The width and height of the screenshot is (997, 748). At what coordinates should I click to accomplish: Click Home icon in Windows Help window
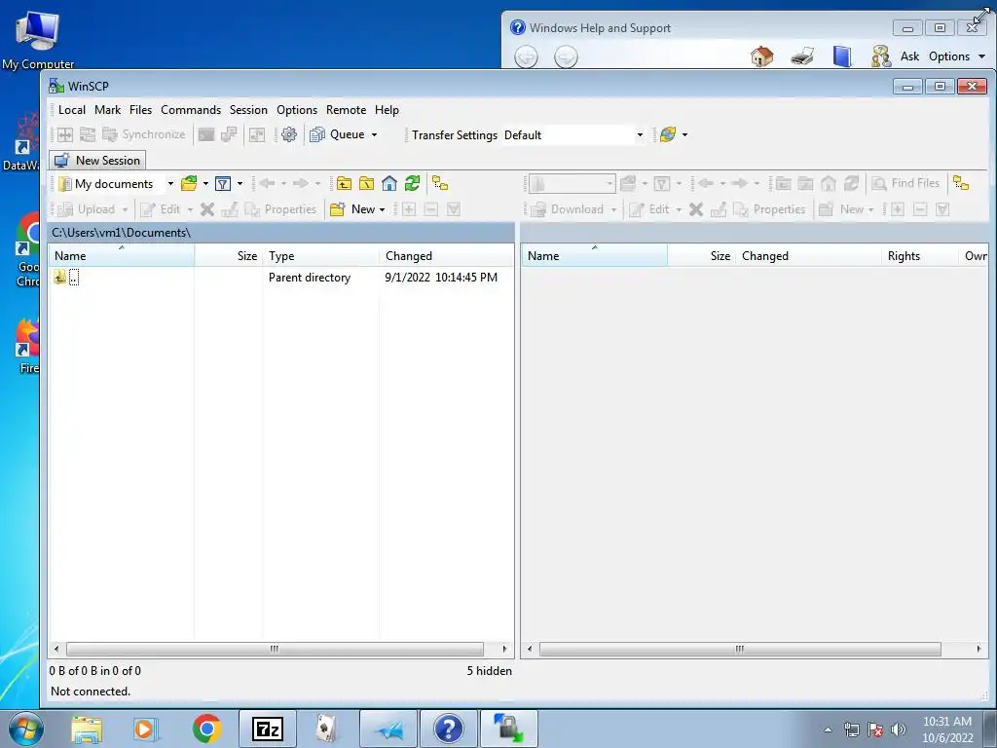click(x=761, y=56)
